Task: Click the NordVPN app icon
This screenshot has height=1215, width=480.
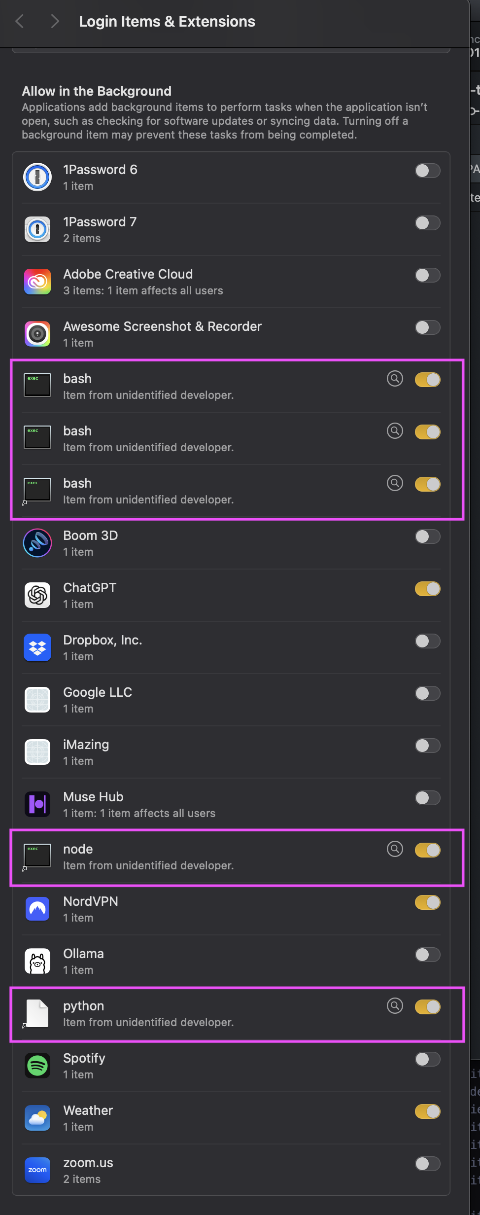Action: point(37,909)
